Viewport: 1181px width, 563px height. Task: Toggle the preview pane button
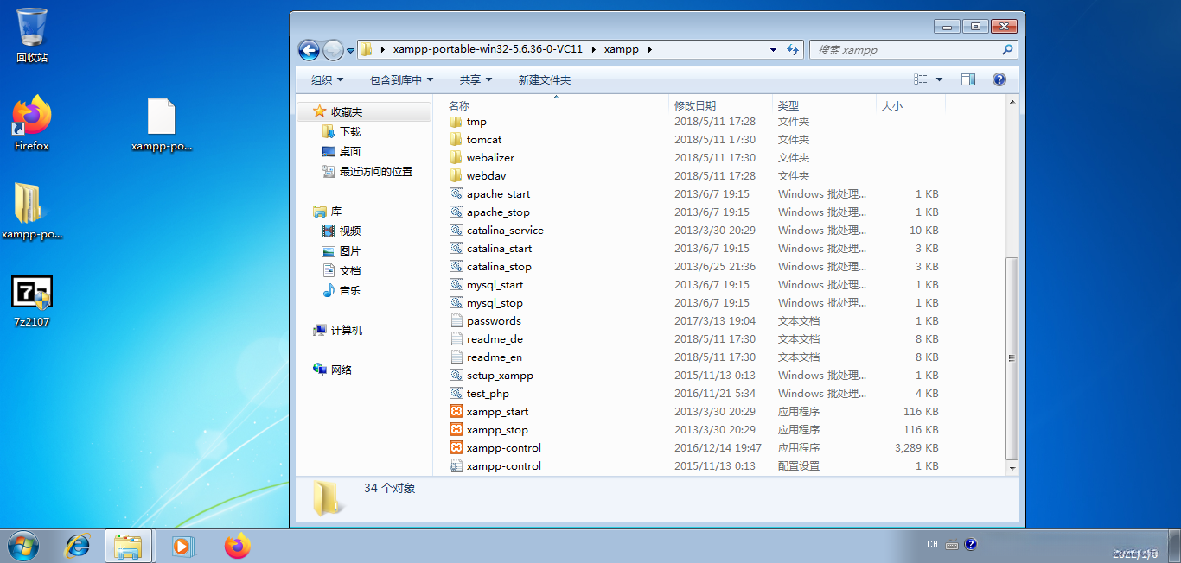pos(968,79)
